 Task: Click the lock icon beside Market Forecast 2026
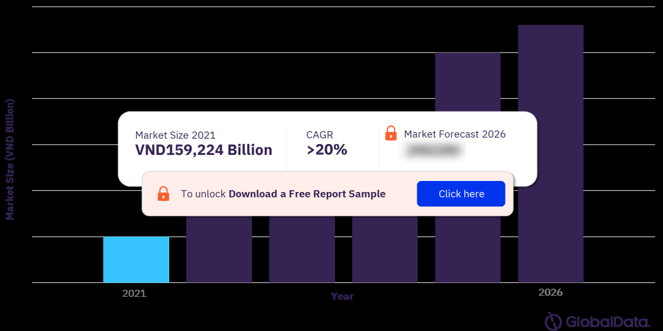pyautogui.click(x=391, y=133)
